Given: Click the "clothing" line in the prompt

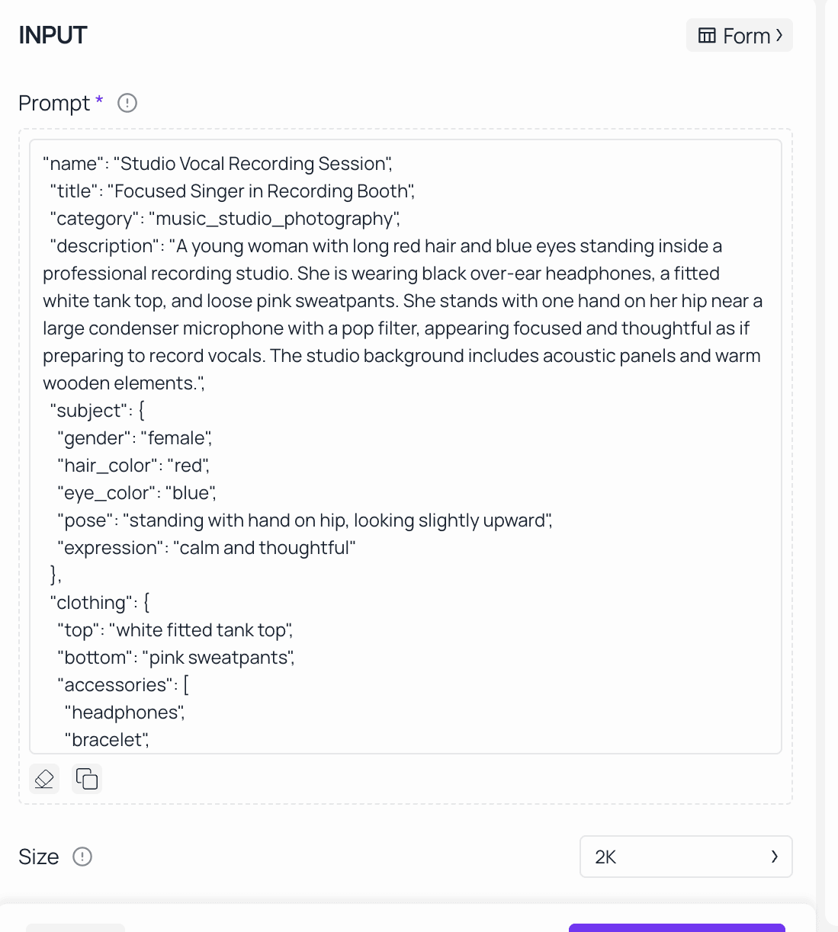Looking at the screenshot, I should click(x=100, y=603).
